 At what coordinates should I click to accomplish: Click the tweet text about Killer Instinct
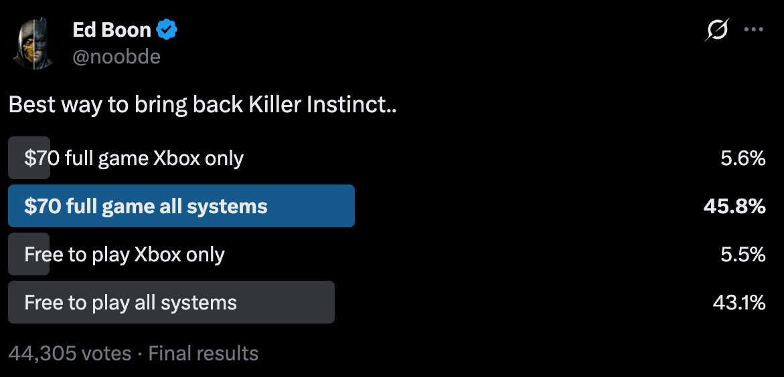click(203, 105)
